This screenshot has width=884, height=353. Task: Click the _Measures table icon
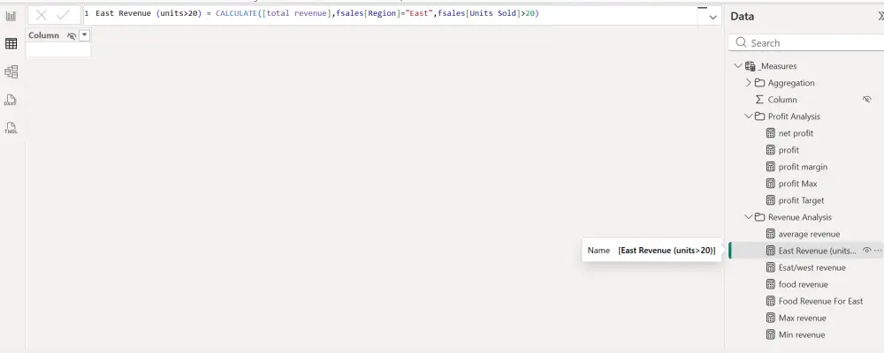tap(750, 66)
